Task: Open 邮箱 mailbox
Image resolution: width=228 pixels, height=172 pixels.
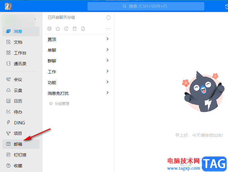Action: pyautogui.click(x=21, y=144)
